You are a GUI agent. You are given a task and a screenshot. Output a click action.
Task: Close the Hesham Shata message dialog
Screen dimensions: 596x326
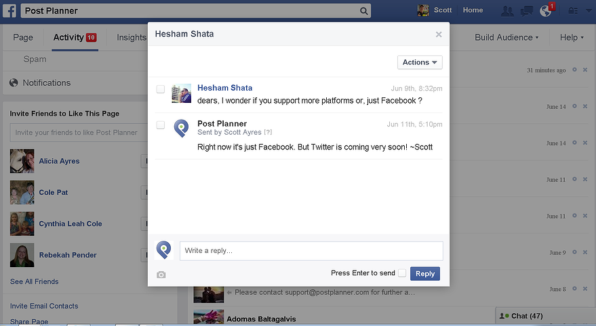(x=439, y=34)
